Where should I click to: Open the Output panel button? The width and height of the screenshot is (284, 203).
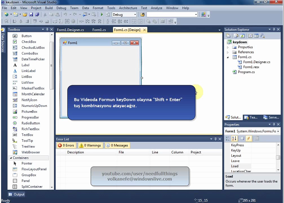click(x=16, y=194)
